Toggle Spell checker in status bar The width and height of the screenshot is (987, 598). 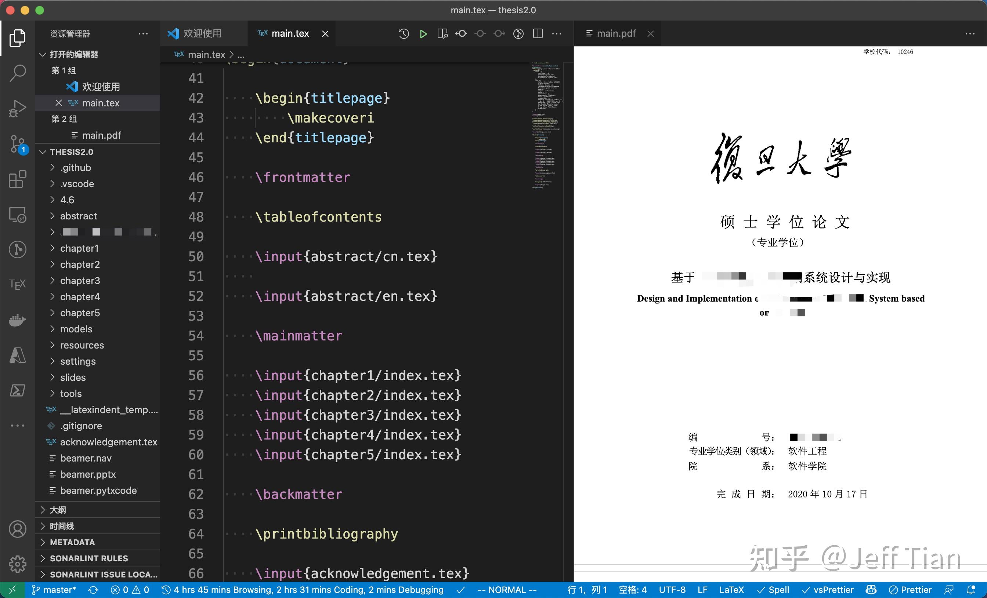tap(773, 590)
